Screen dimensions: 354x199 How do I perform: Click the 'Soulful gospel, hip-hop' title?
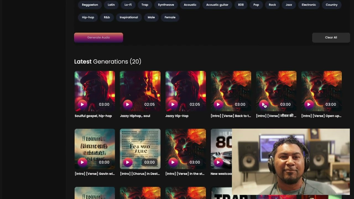tap(93, 116)
